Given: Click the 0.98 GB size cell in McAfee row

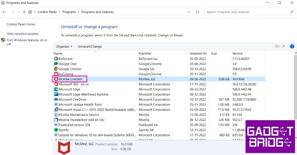Looking at the screenshot, I should (224, 79).
